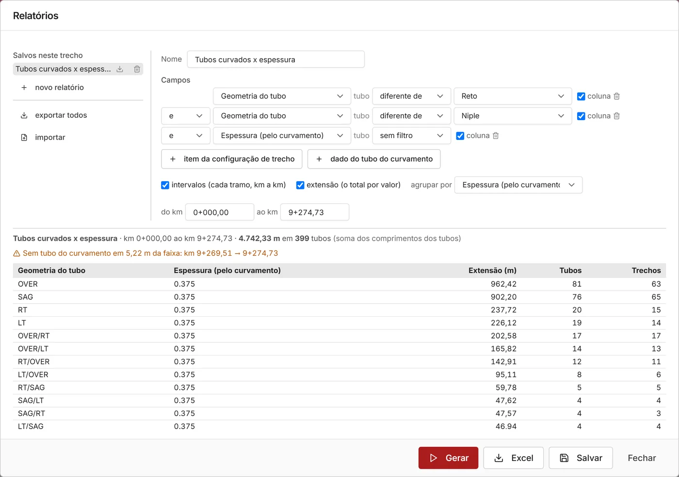Open the Espessura (pelo curvamento) field dropdown
Image resolution: width=679 pixels, height=477 pixels.
click(282, 136)
